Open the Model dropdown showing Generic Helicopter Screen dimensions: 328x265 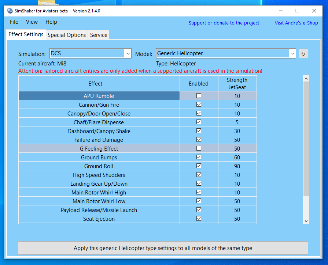pos(226,53)
